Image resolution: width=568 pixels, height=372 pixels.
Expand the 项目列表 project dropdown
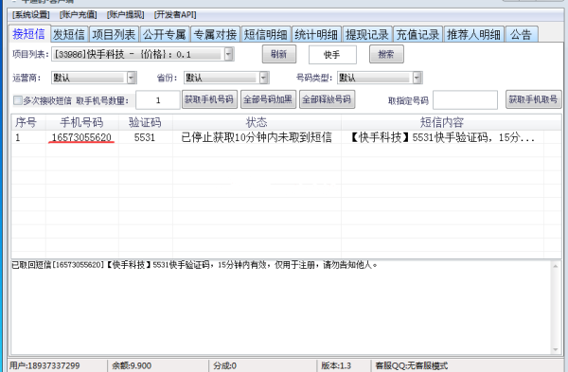point(228,54)
